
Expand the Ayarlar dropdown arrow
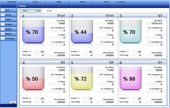tap(45, 2)
